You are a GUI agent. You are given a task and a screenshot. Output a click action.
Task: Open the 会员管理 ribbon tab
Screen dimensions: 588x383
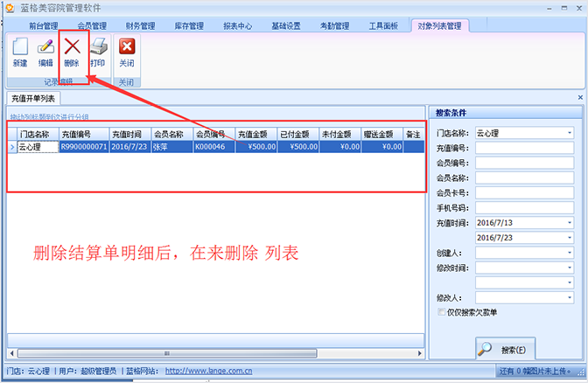[x=92, y=26]
